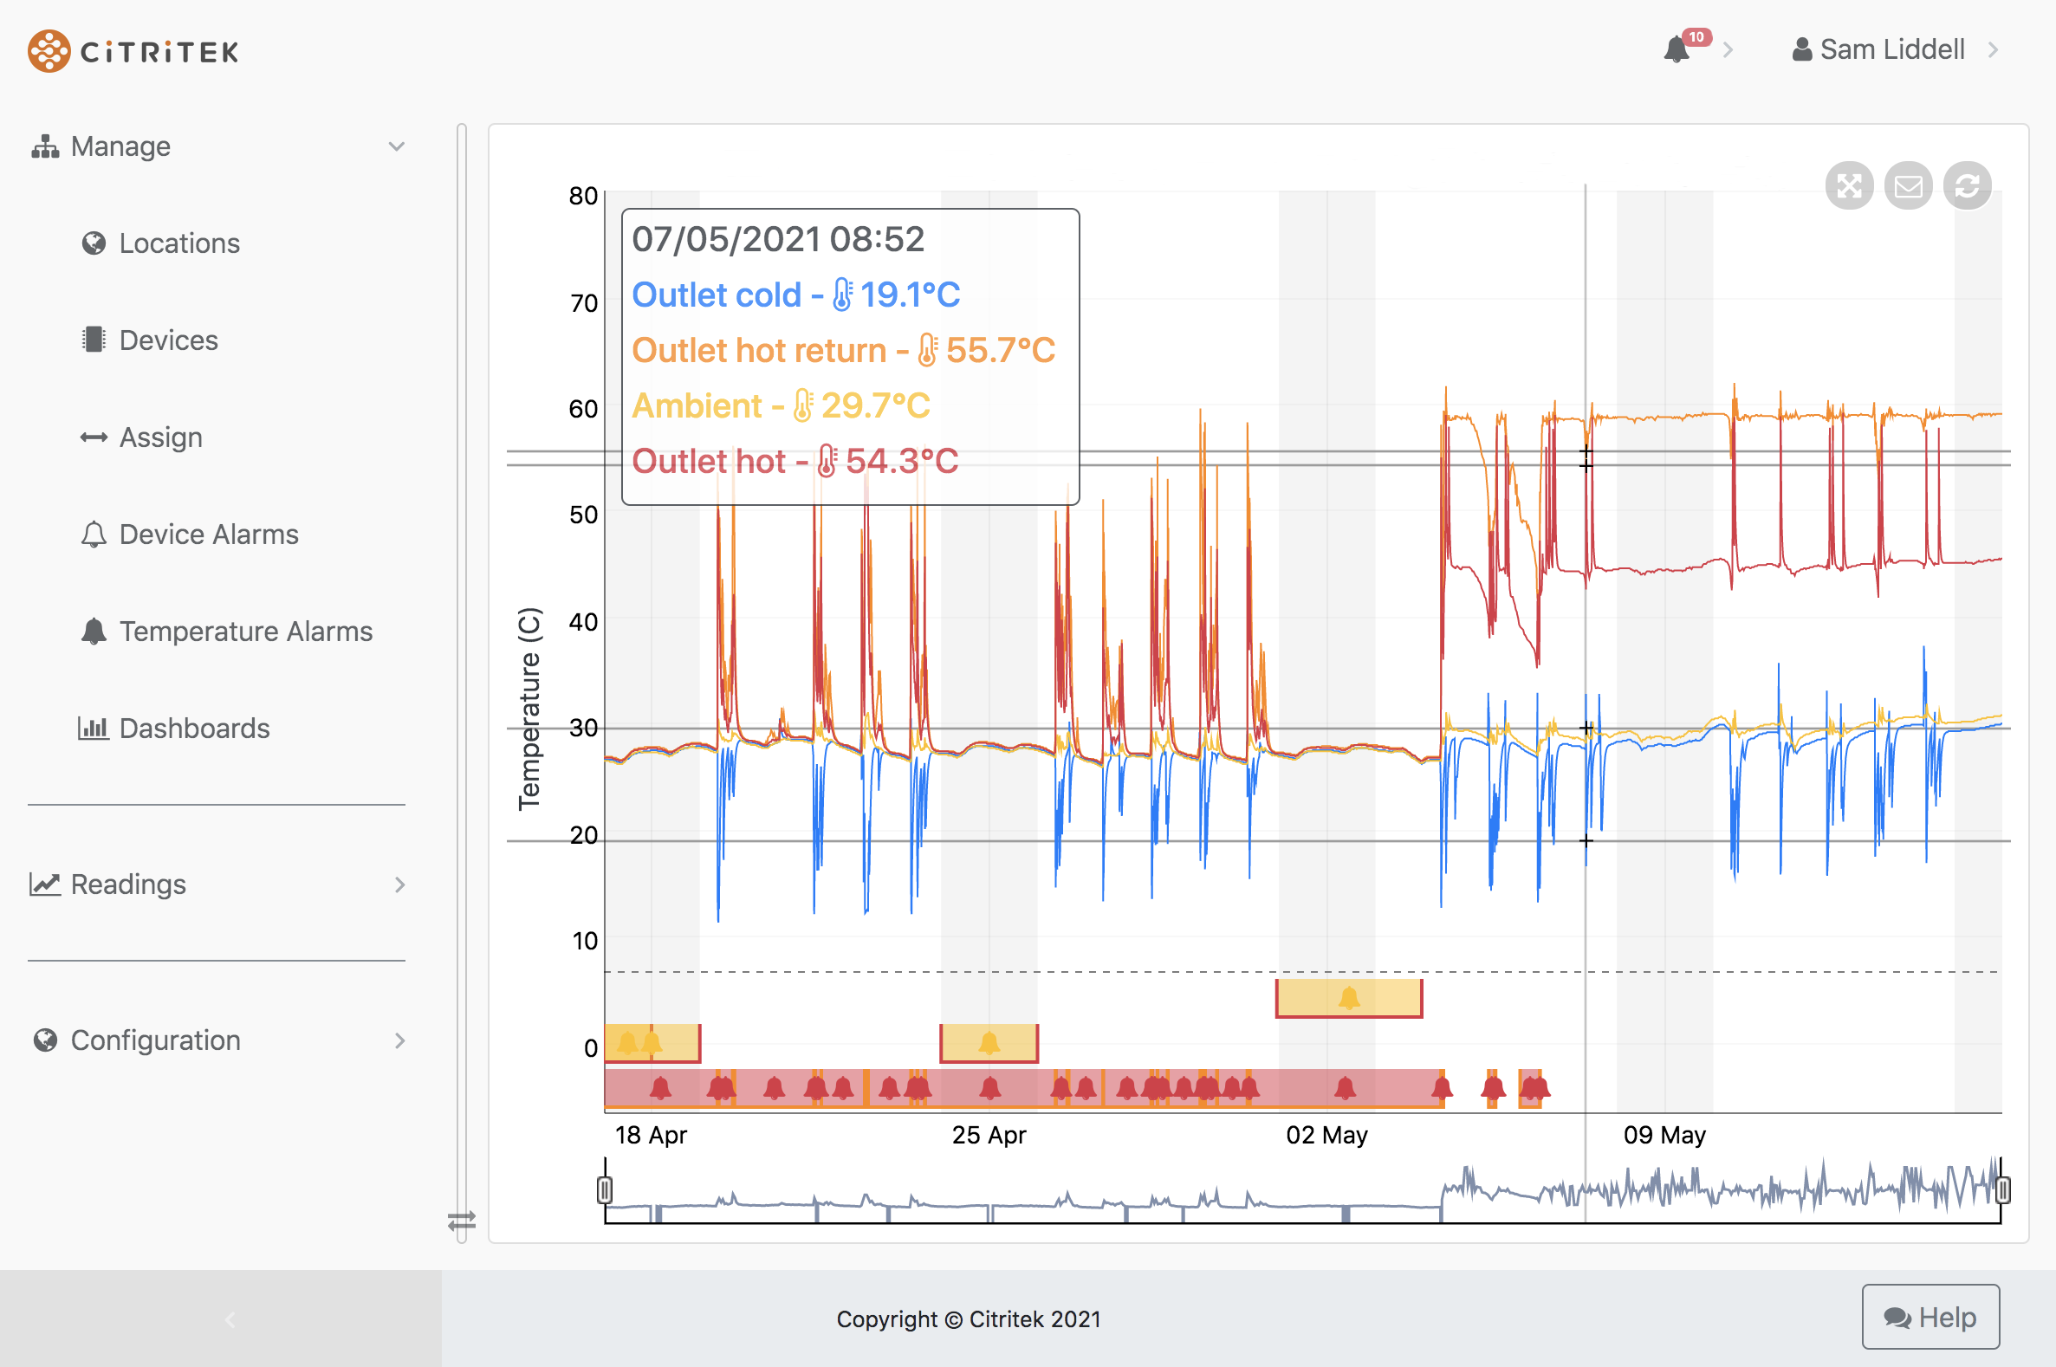Image resolution: width=2056 pixels, height=1367 pixels.
Task: Open the email/export icon above the chart
Action: 1909,185
